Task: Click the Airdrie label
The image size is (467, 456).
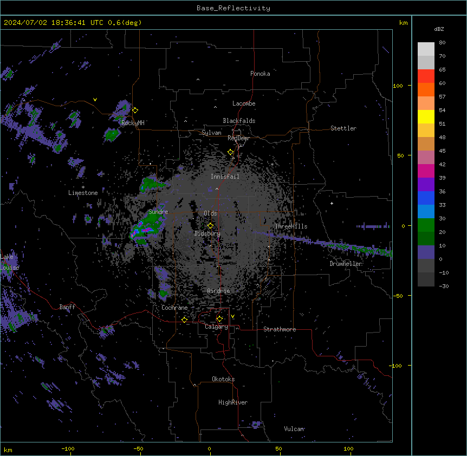Action: (x=219, y=291)
